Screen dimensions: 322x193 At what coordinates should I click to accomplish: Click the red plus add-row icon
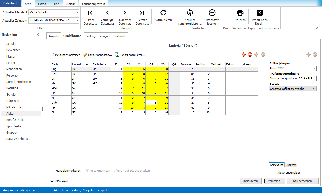tap(244, 55)
